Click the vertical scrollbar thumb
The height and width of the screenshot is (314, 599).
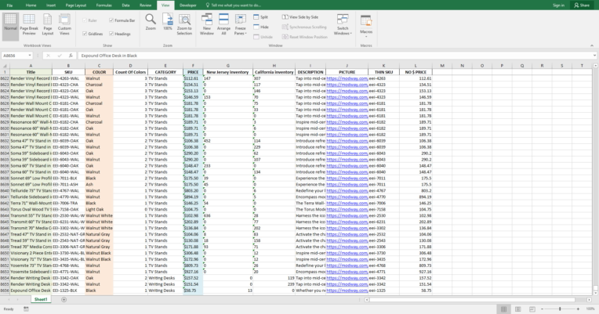[595, 288]
